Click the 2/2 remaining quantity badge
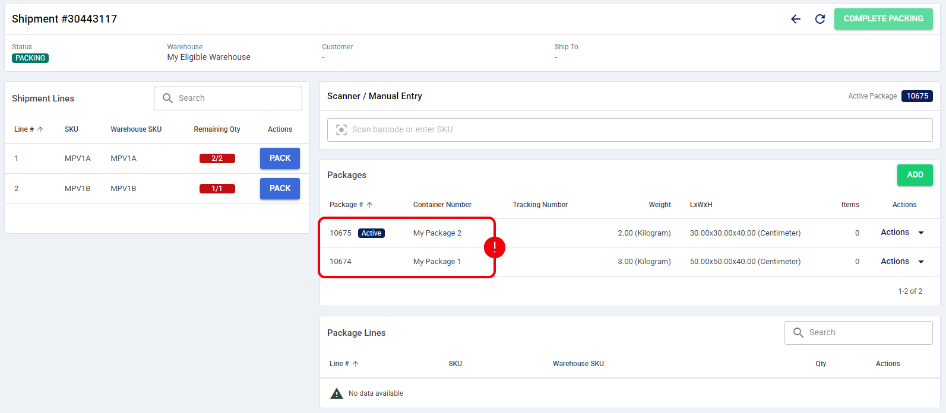 coord(217,158)
